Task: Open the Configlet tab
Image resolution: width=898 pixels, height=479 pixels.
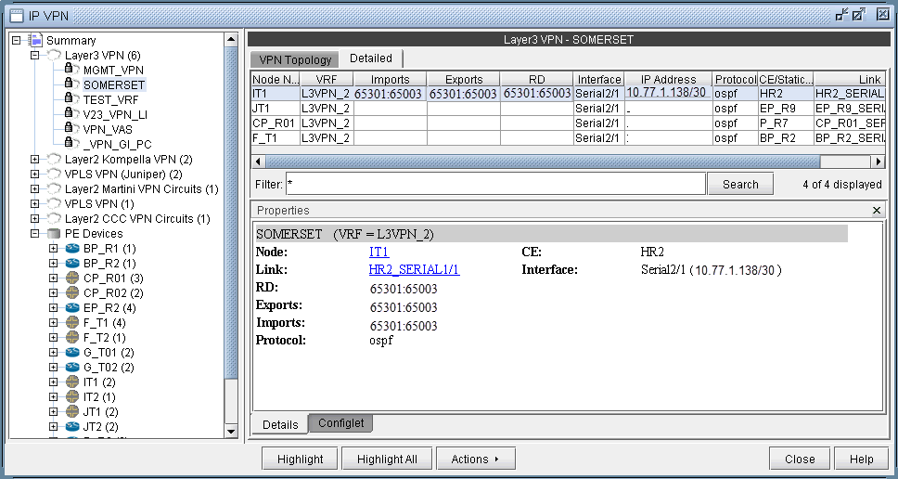Action: click(x=340, y=423)
